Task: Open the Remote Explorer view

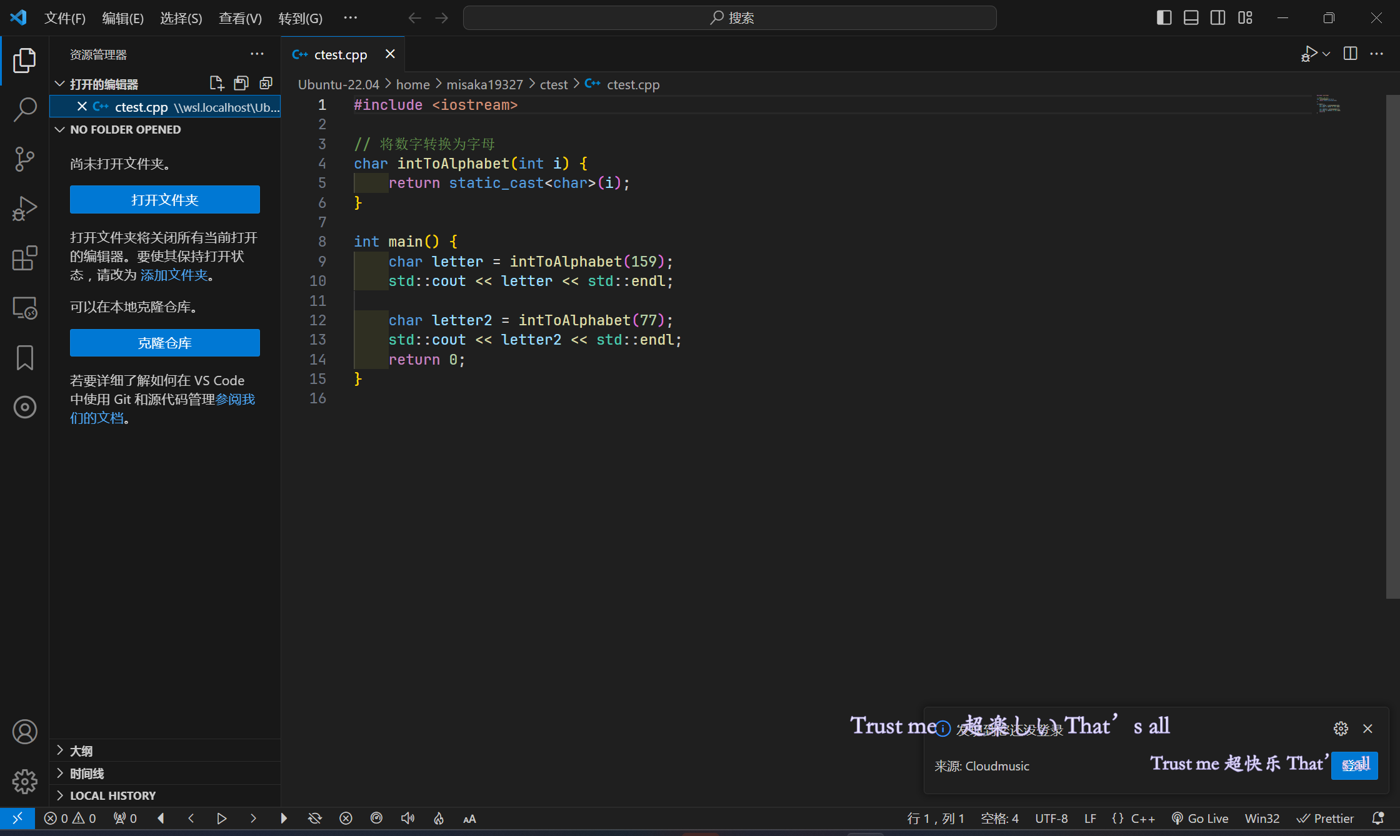Action: tap(24, 308)
